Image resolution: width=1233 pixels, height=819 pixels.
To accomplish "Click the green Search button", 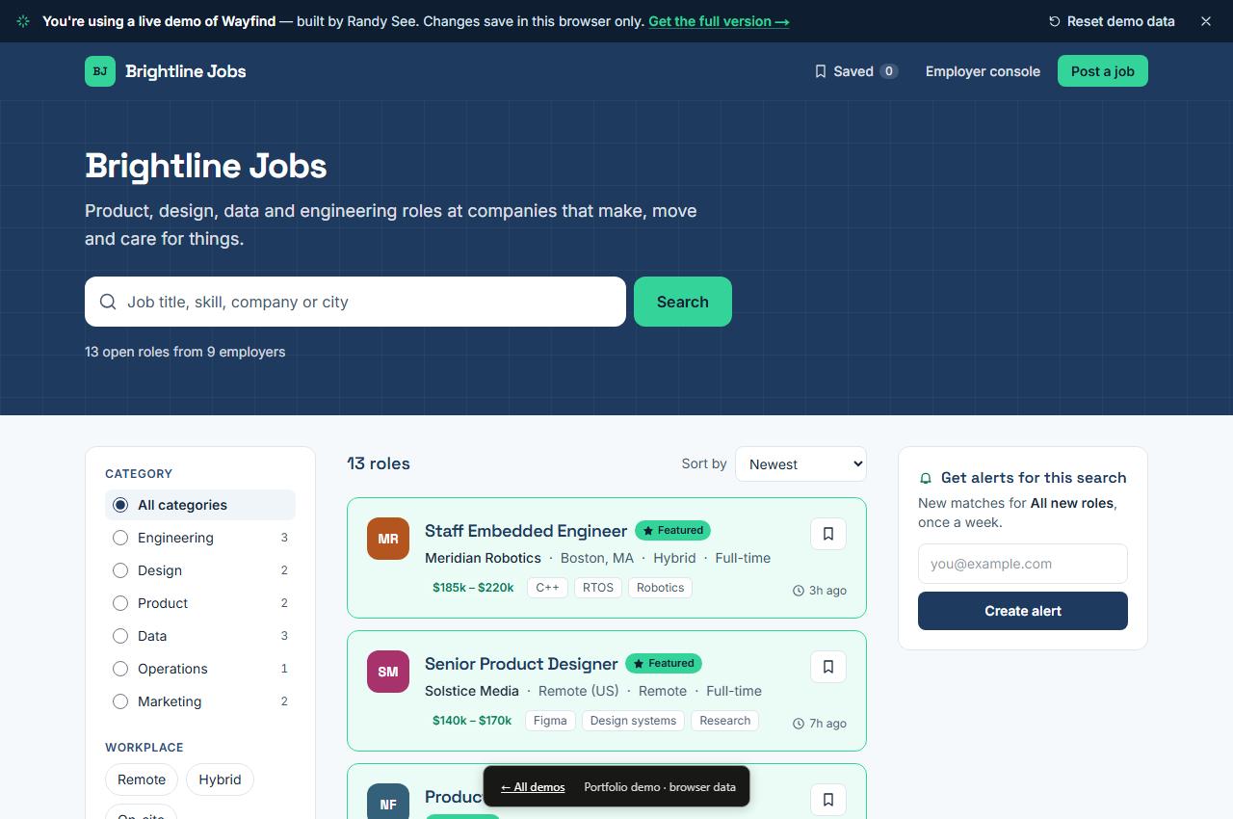I will click(683, 302).
